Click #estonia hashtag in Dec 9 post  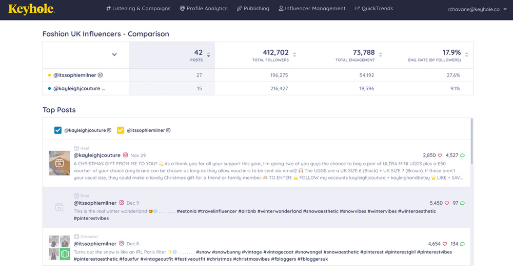tap(187, 211)
